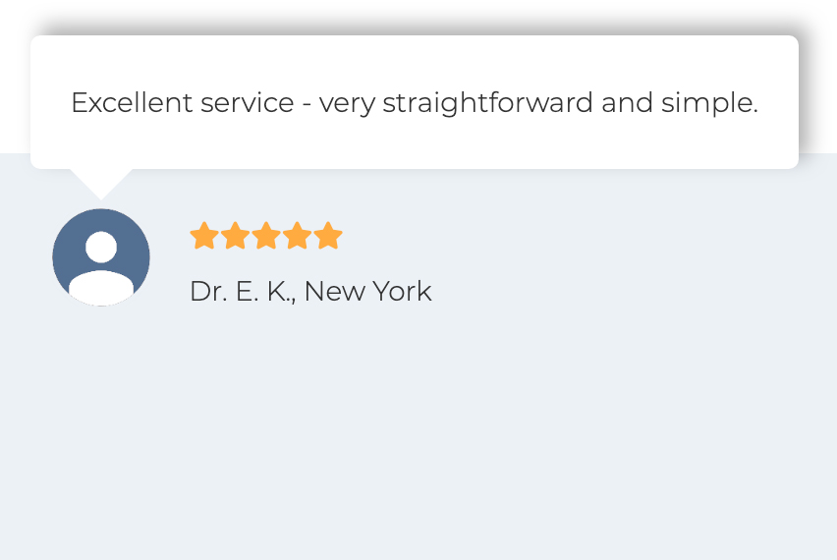Click the dash between 'service' and 'very'

(x=307, y=105)
